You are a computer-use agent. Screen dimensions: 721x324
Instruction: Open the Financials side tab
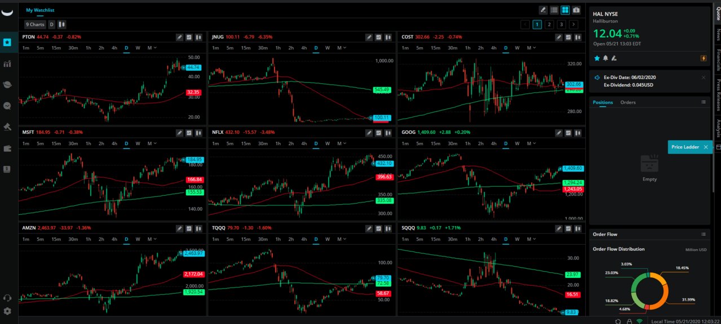coord(718,60)
